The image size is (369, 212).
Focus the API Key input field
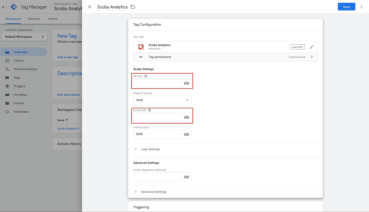158,83
